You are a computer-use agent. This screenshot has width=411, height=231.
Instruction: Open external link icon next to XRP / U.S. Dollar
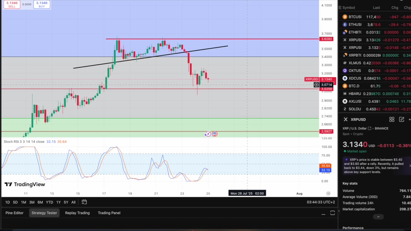(x=370, y=128)
